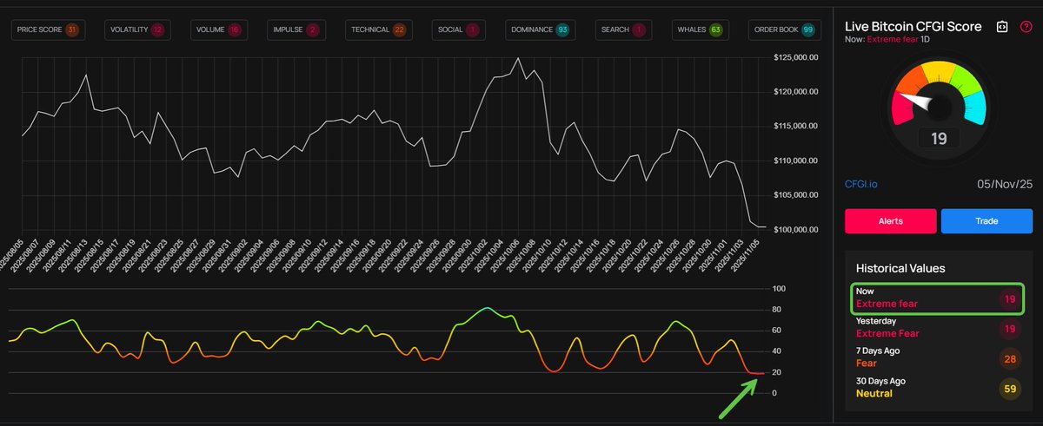Toggle the ORDER BOOK indicator
Image resolution: width=1043 pixels, height=426 pixels.
785,29
